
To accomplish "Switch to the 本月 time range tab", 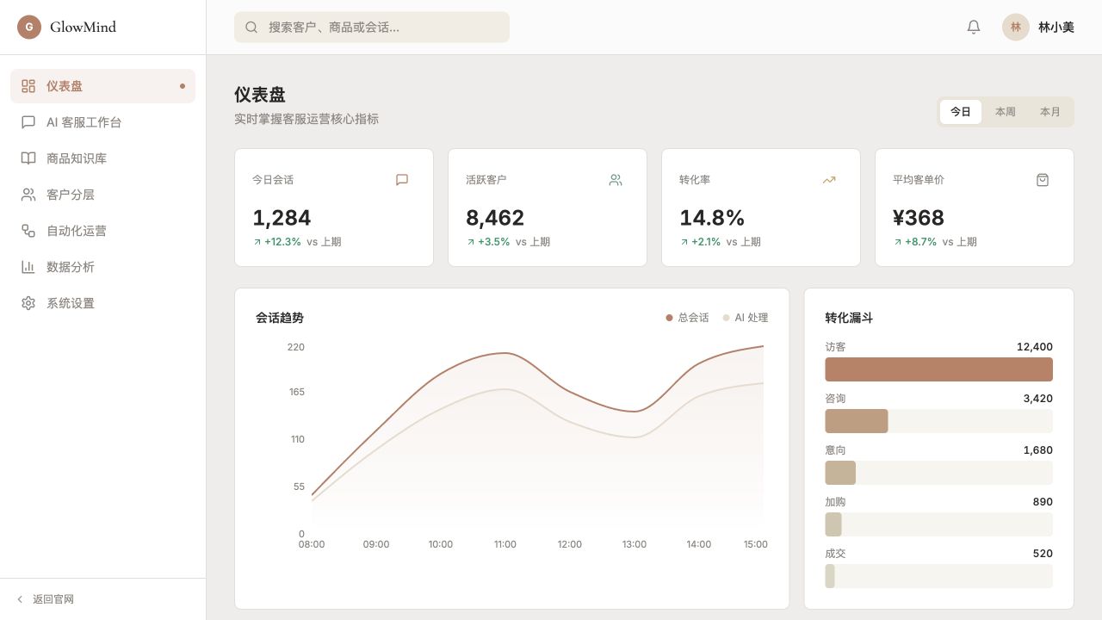I will [x=1050, y=112].
